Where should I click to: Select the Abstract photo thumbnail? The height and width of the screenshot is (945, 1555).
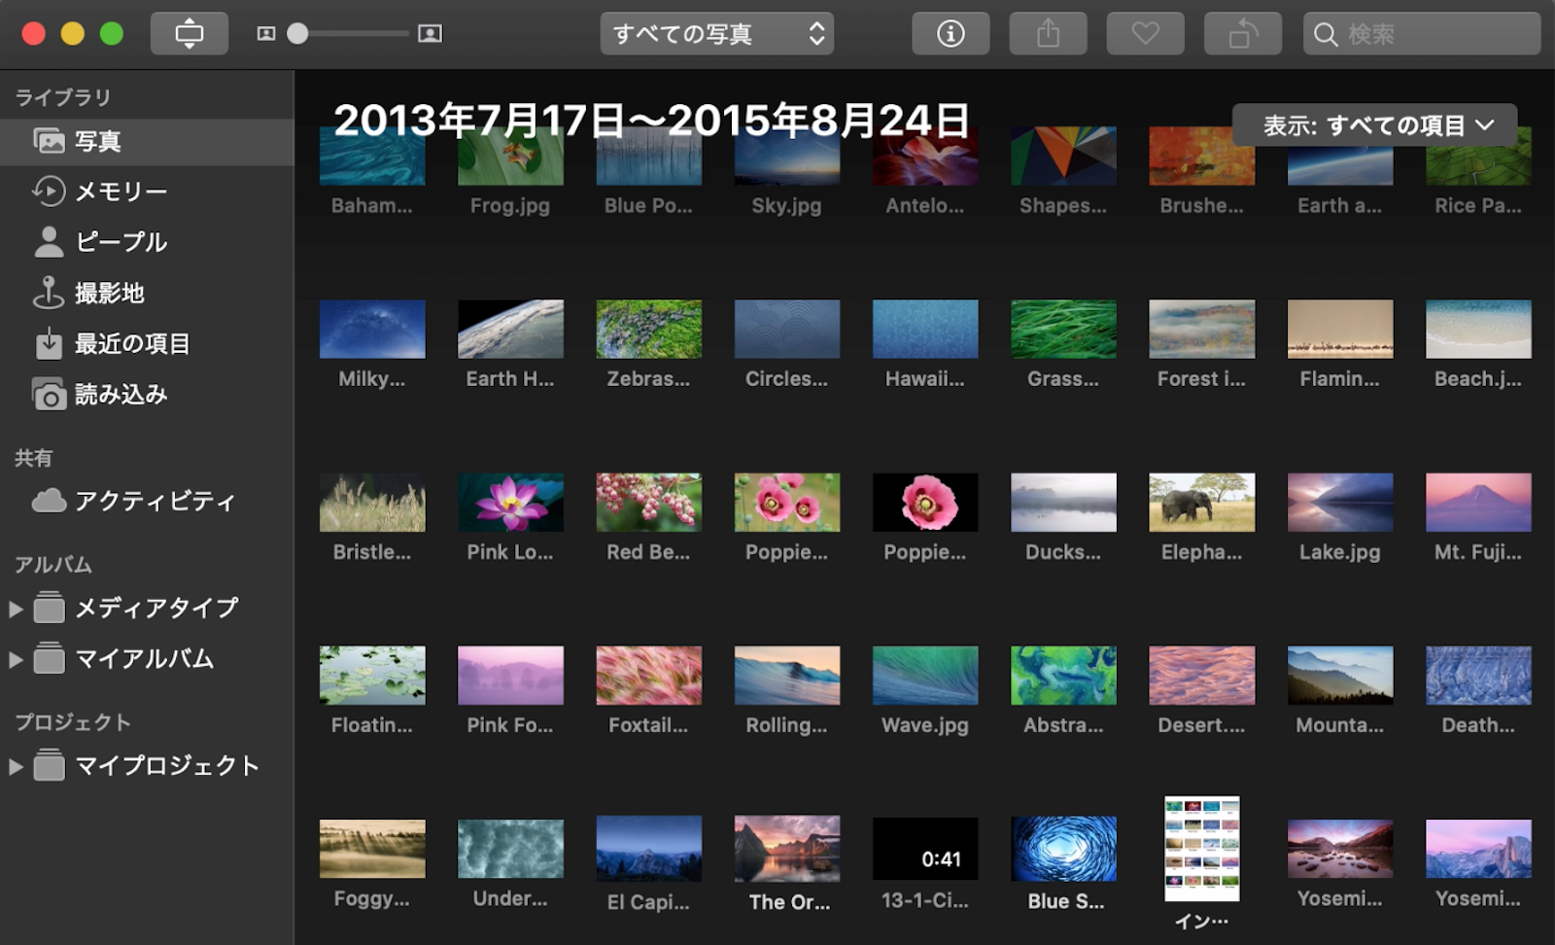[x=1063, y=675]
